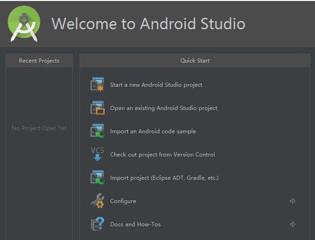Click the Docs and How-Tos question mark icon

[97, 224]
